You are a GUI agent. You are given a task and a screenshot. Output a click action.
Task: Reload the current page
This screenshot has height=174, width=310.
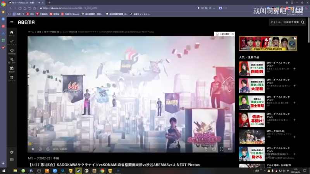coord(20,8)
